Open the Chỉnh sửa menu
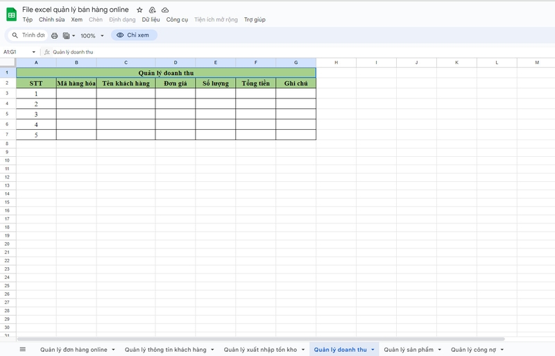555x356 pixels. (51, 19)
